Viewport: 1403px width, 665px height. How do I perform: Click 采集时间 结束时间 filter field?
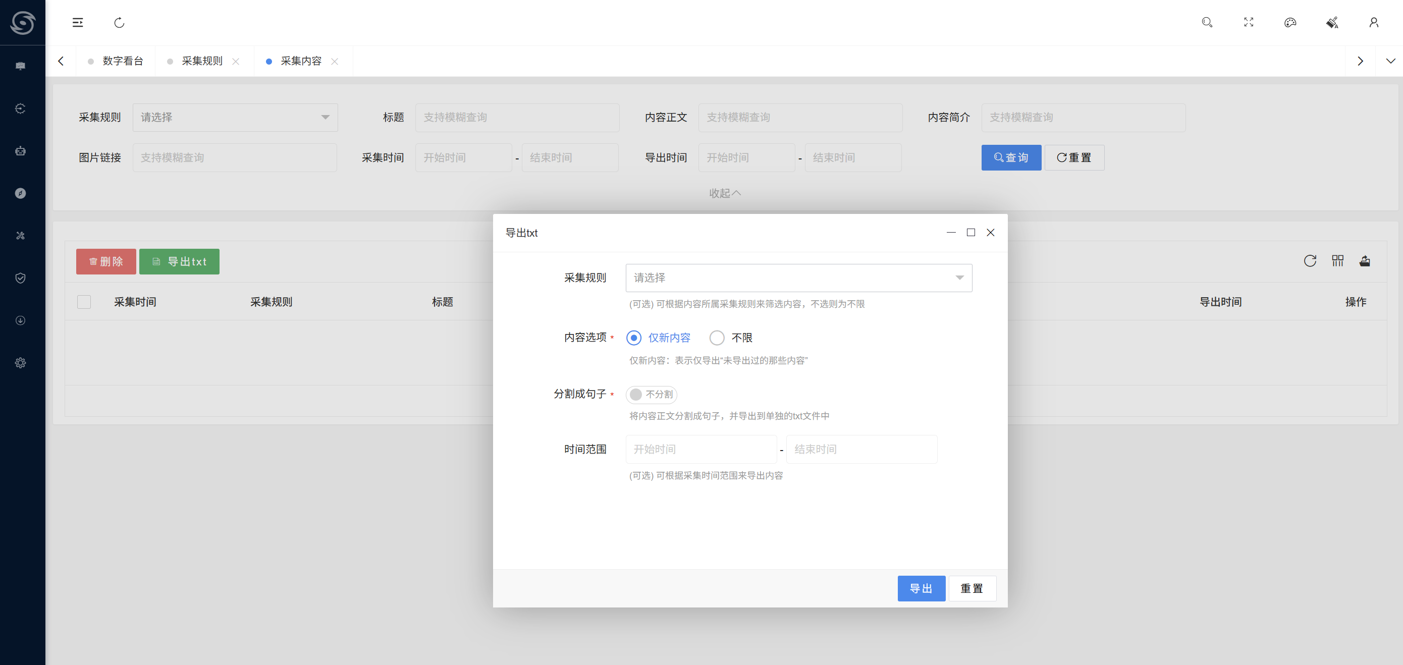point(570,157)
